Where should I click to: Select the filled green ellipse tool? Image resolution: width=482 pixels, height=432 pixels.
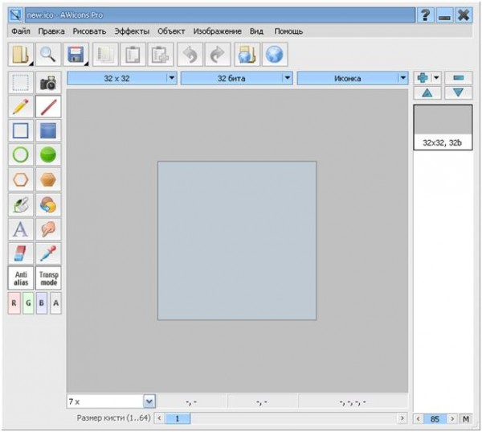[48, 154]
